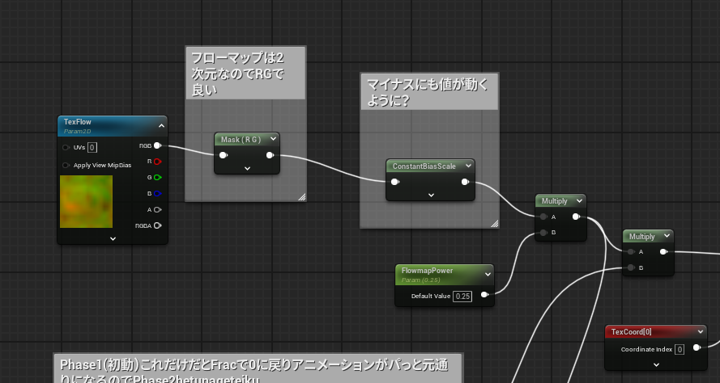The image size is (720, 383).
Task: Click the green G output pin on TexFlow
Action: tap(157, 177)
